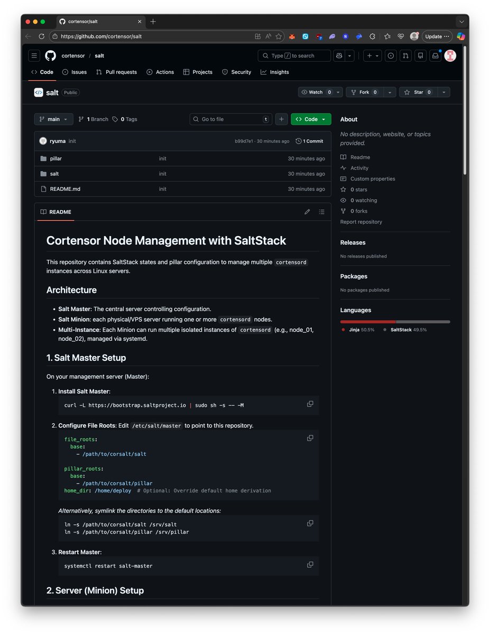Copy the curl bootstrap command
The width and height of the screenshot is (490, 634).
coord(310,404)
